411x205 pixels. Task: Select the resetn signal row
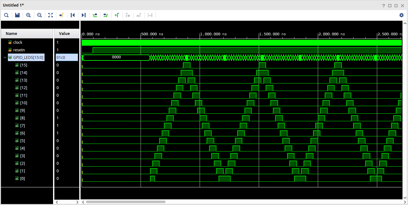19,50
